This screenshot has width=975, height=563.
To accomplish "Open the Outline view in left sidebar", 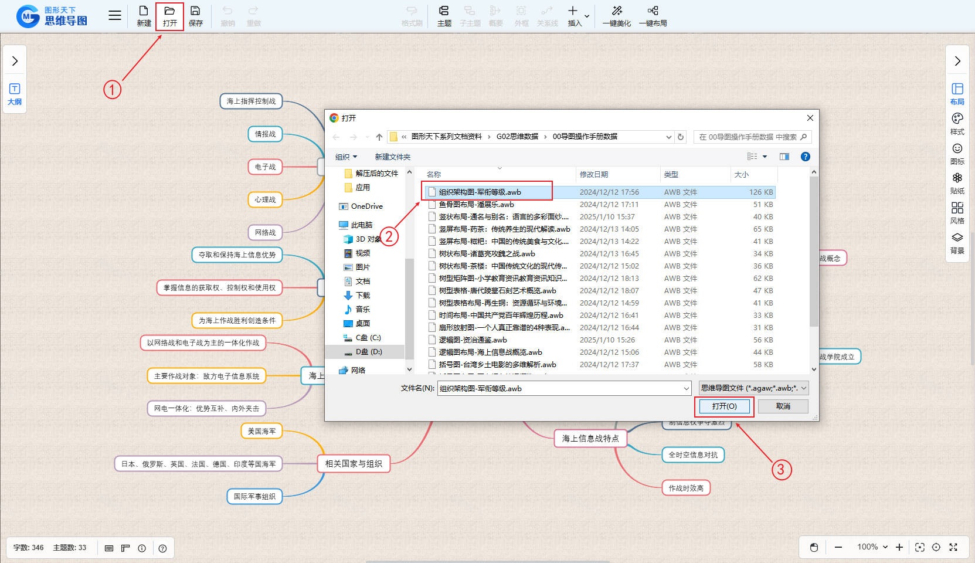I will pos(15,93).
